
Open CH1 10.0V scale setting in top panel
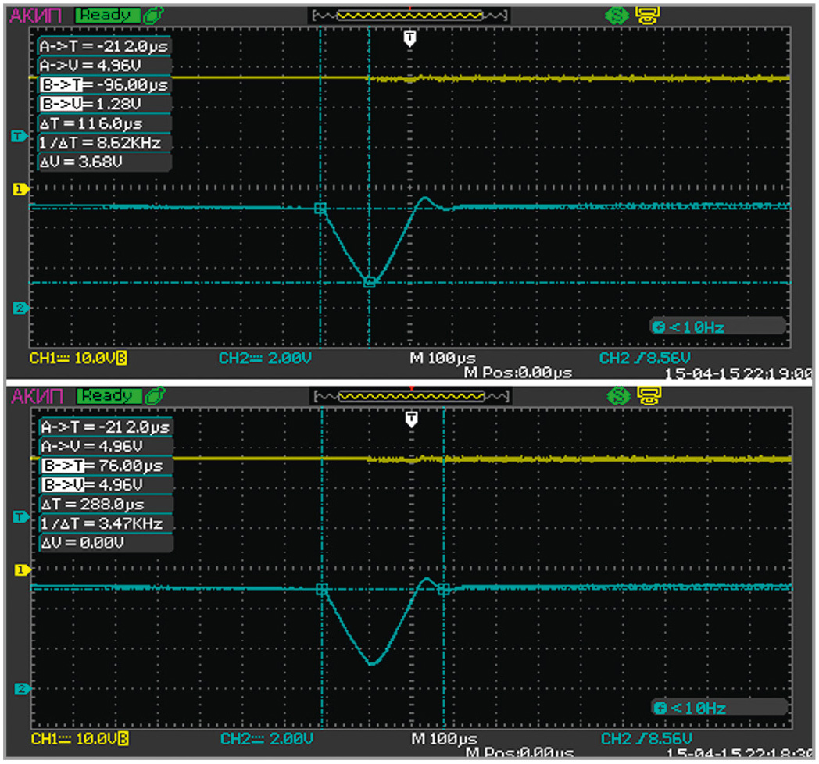pos(78,359)
